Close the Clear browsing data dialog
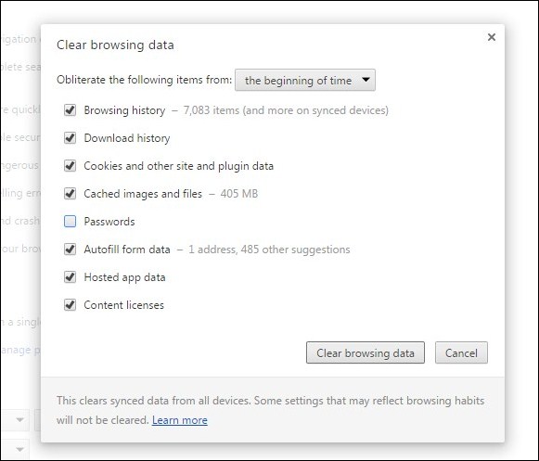Image resolution: width=539 pixels, height=461 pixels. [492, 37]
